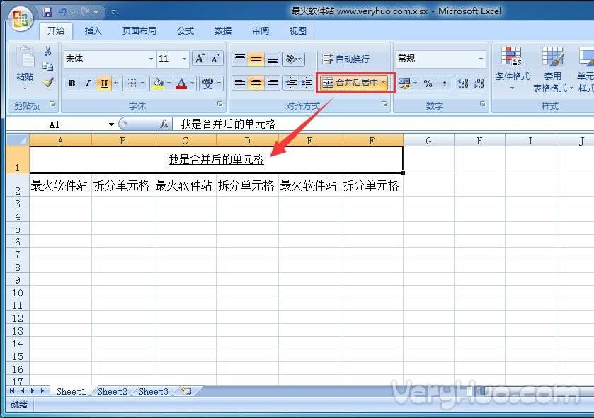Open number format dropdown 常规
Image resolution: width=594 pixels, height=418 pixels.
point(480,59)
